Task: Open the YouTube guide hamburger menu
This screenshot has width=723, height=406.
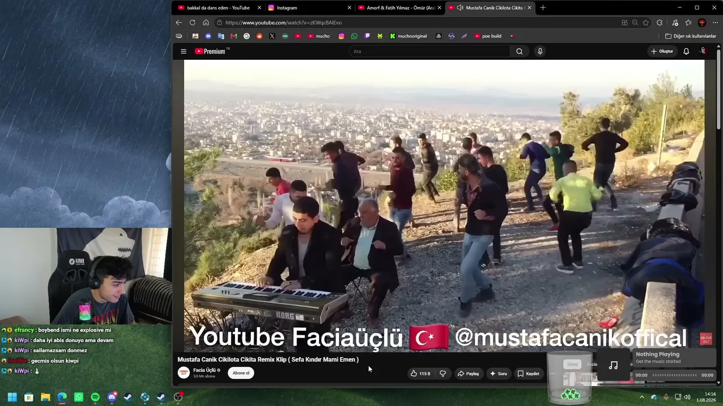Action: [x=183, y=51]
